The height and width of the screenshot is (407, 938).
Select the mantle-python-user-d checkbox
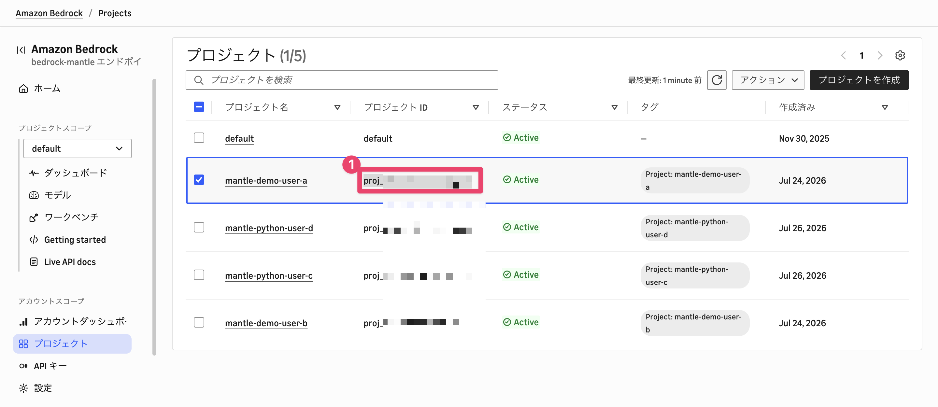click(x=199, y=228)
